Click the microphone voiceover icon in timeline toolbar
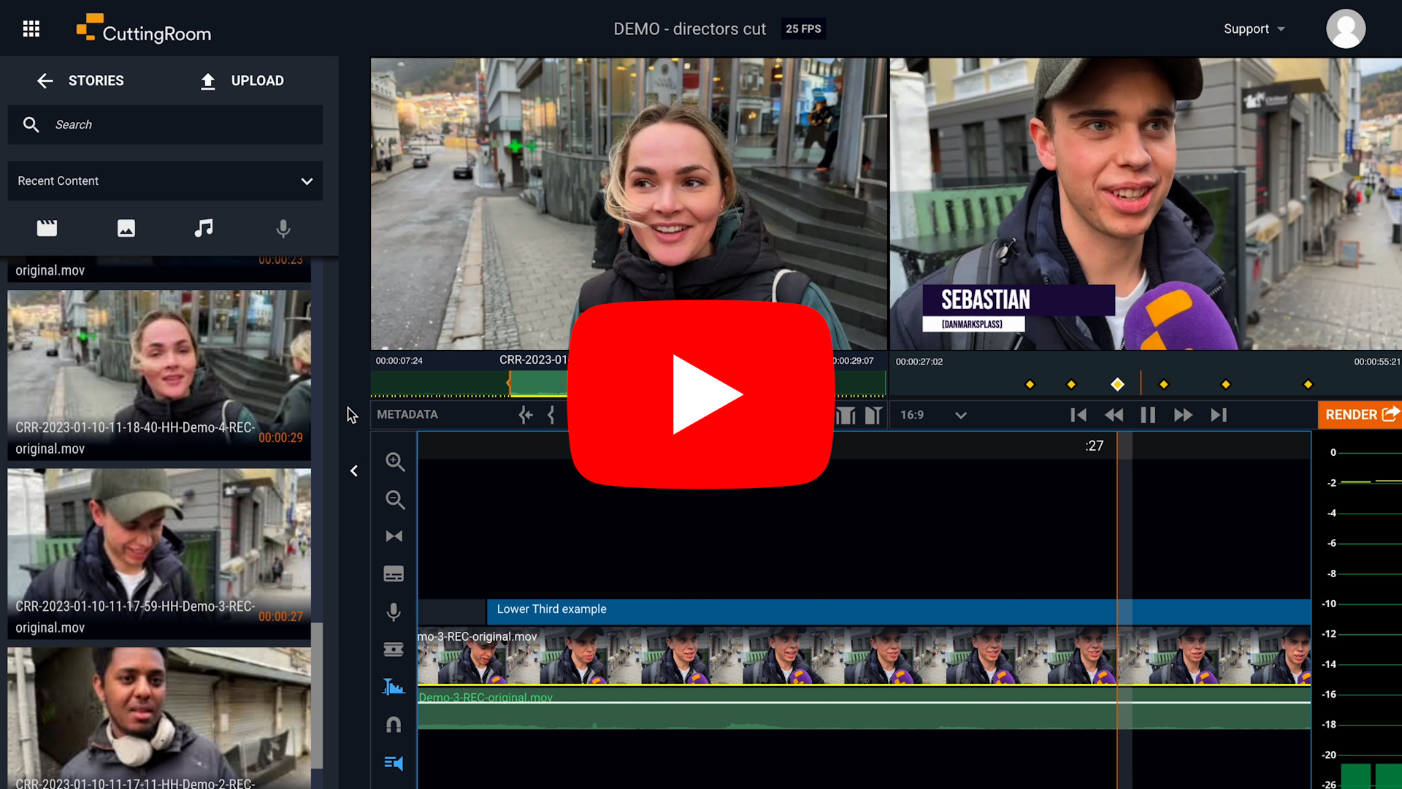 tap(394, 612)
